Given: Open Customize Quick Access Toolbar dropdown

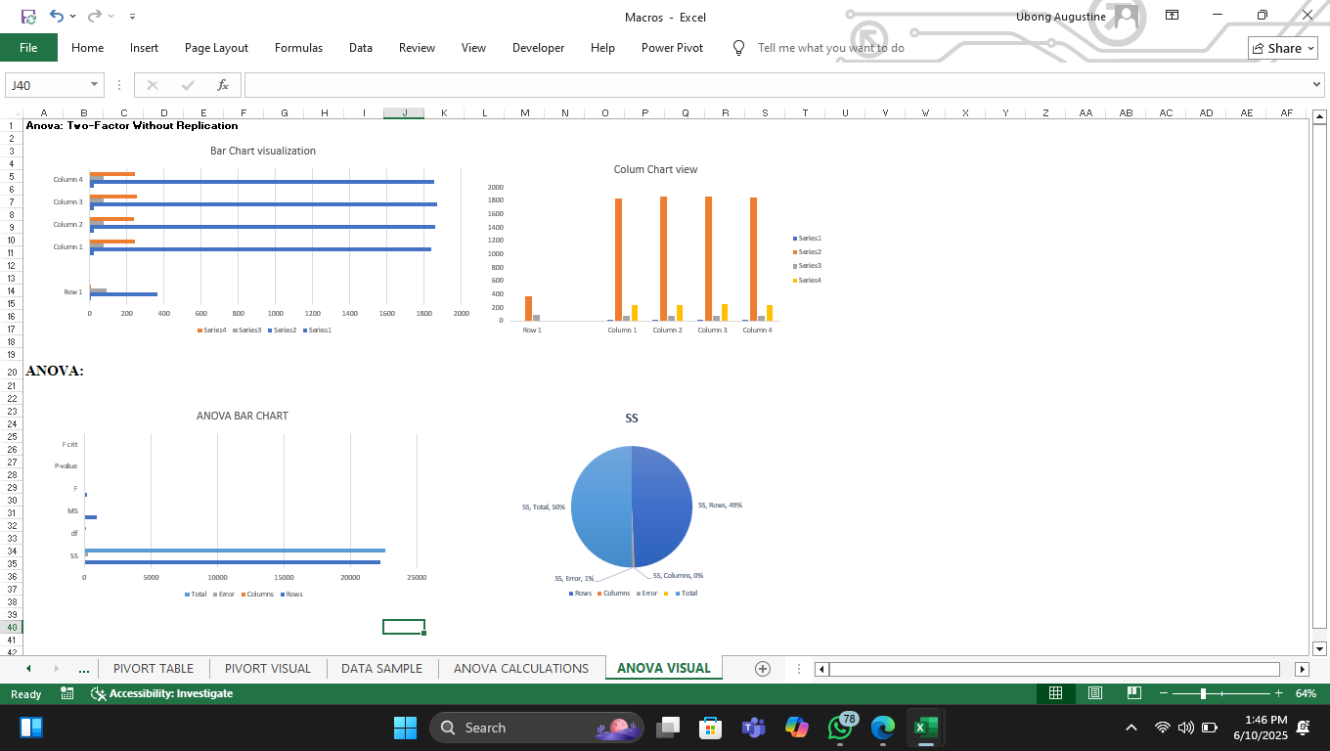Looking at the screenshot, I should [x=132, y=17].
